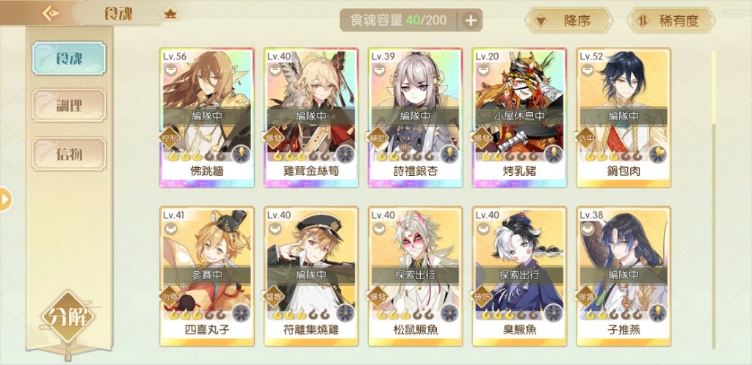Switch to the 信物 tab
The width and height of the screenshot is (752, 365).
coord(69,154)
